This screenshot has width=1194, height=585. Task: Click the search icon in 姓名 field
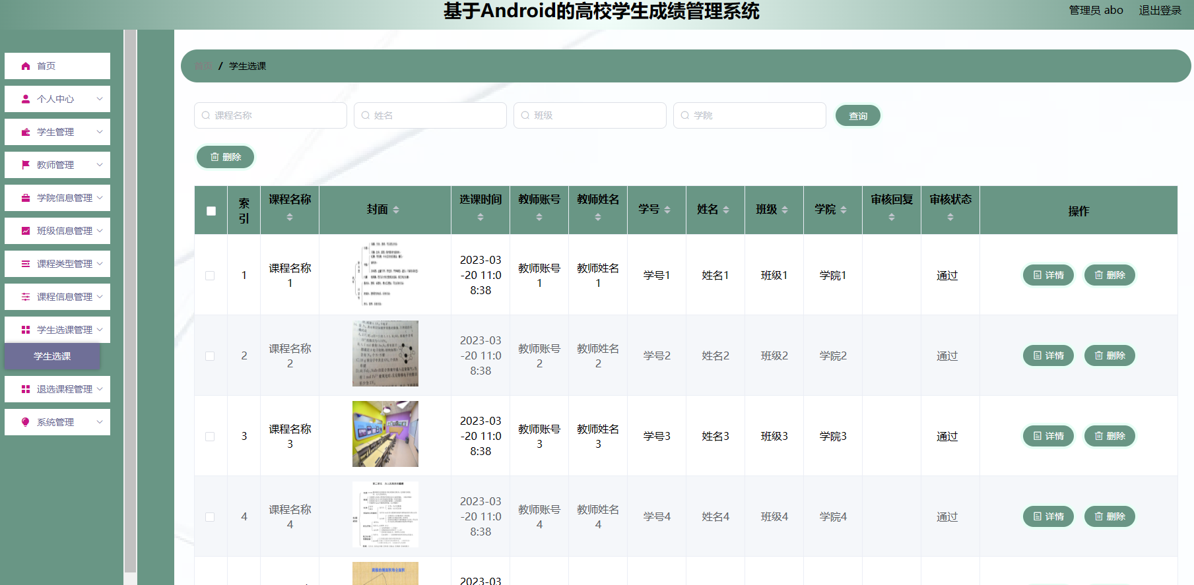click(x=366, y=115)
